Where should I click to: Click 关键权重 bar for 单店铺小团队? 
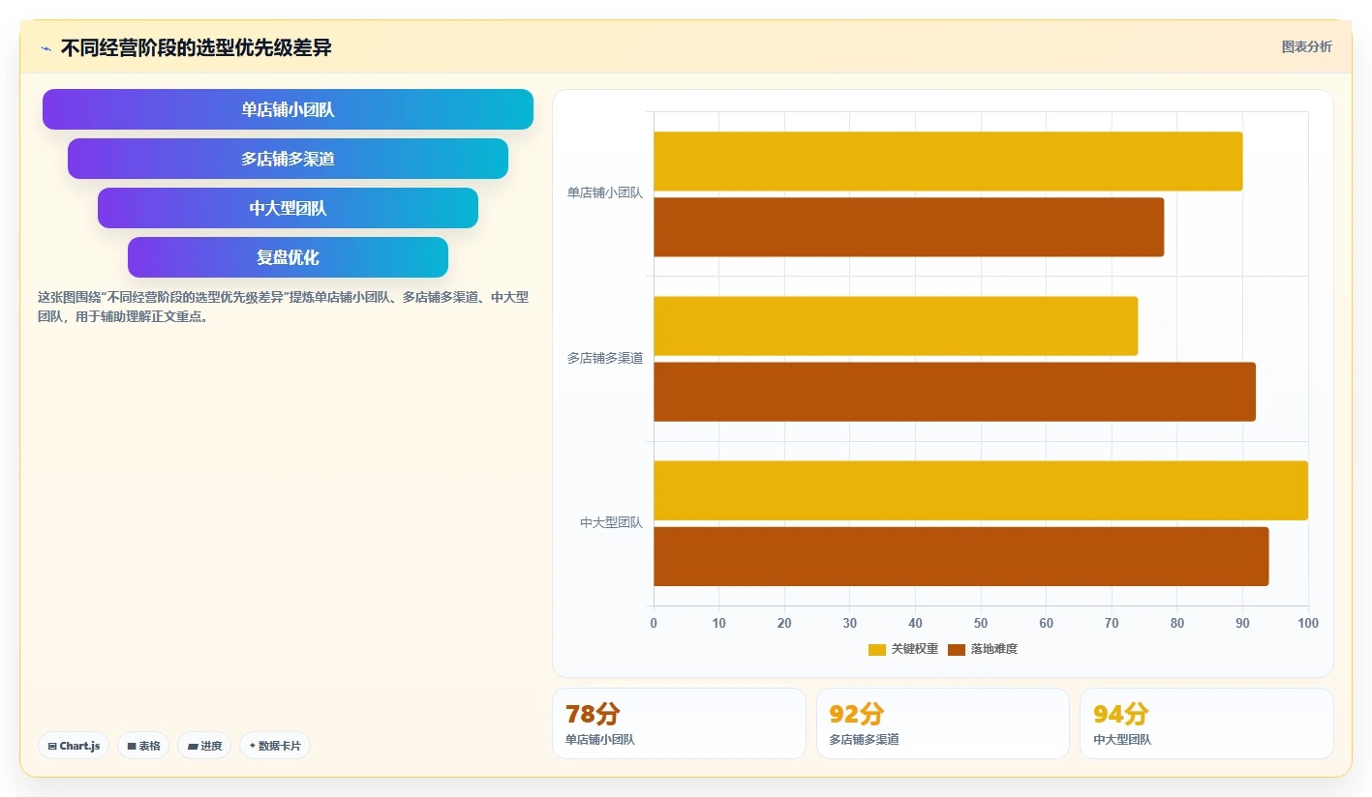click(x=948, y=161)
